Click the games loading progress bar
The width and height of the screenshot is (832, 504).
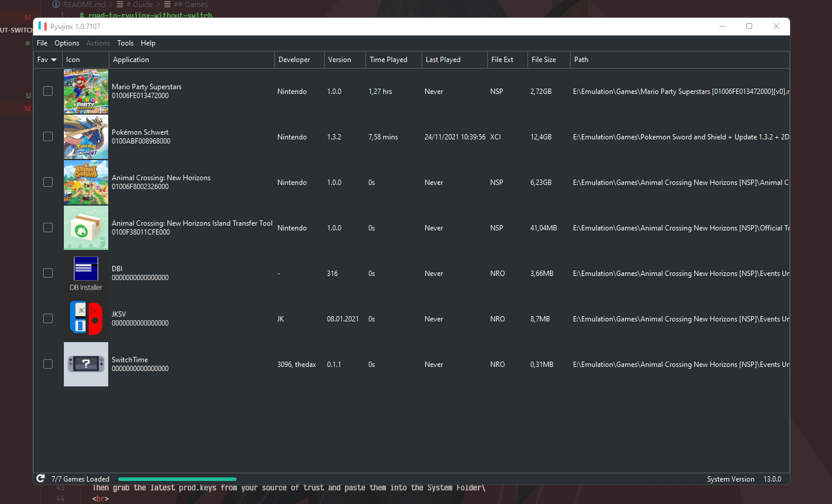click(177, 479)
